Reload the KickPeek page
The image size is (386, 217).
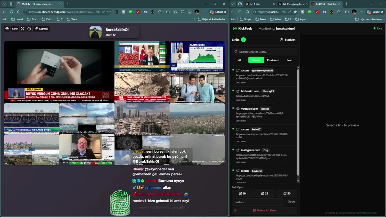(240, 12)
